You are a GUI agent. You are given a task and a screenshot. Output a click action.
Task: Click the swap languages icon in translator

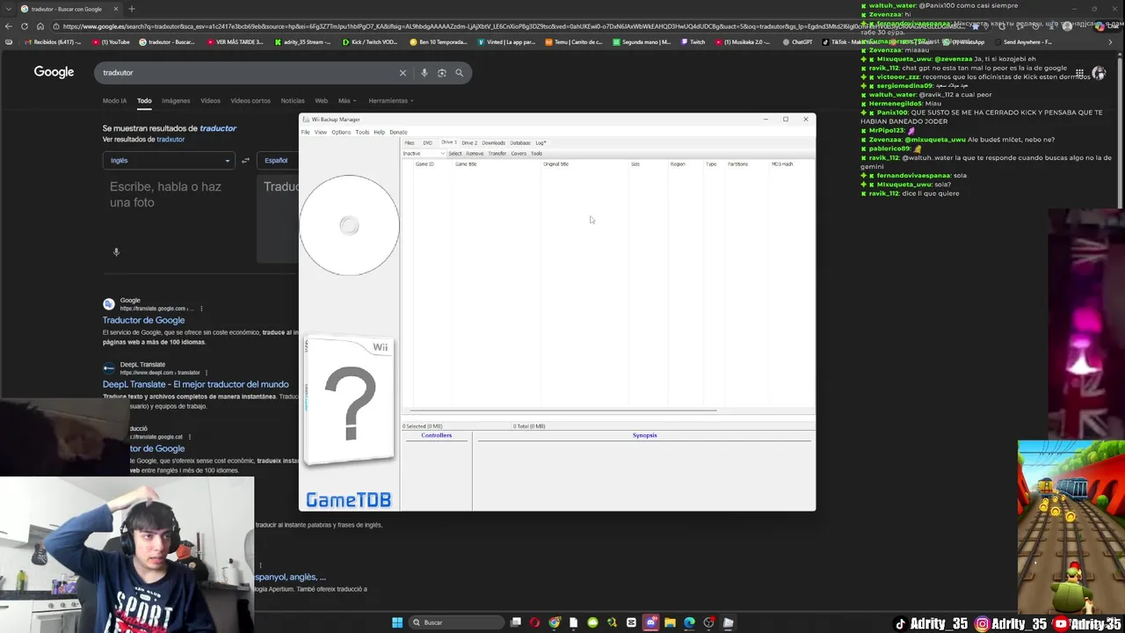click(245, 160)
